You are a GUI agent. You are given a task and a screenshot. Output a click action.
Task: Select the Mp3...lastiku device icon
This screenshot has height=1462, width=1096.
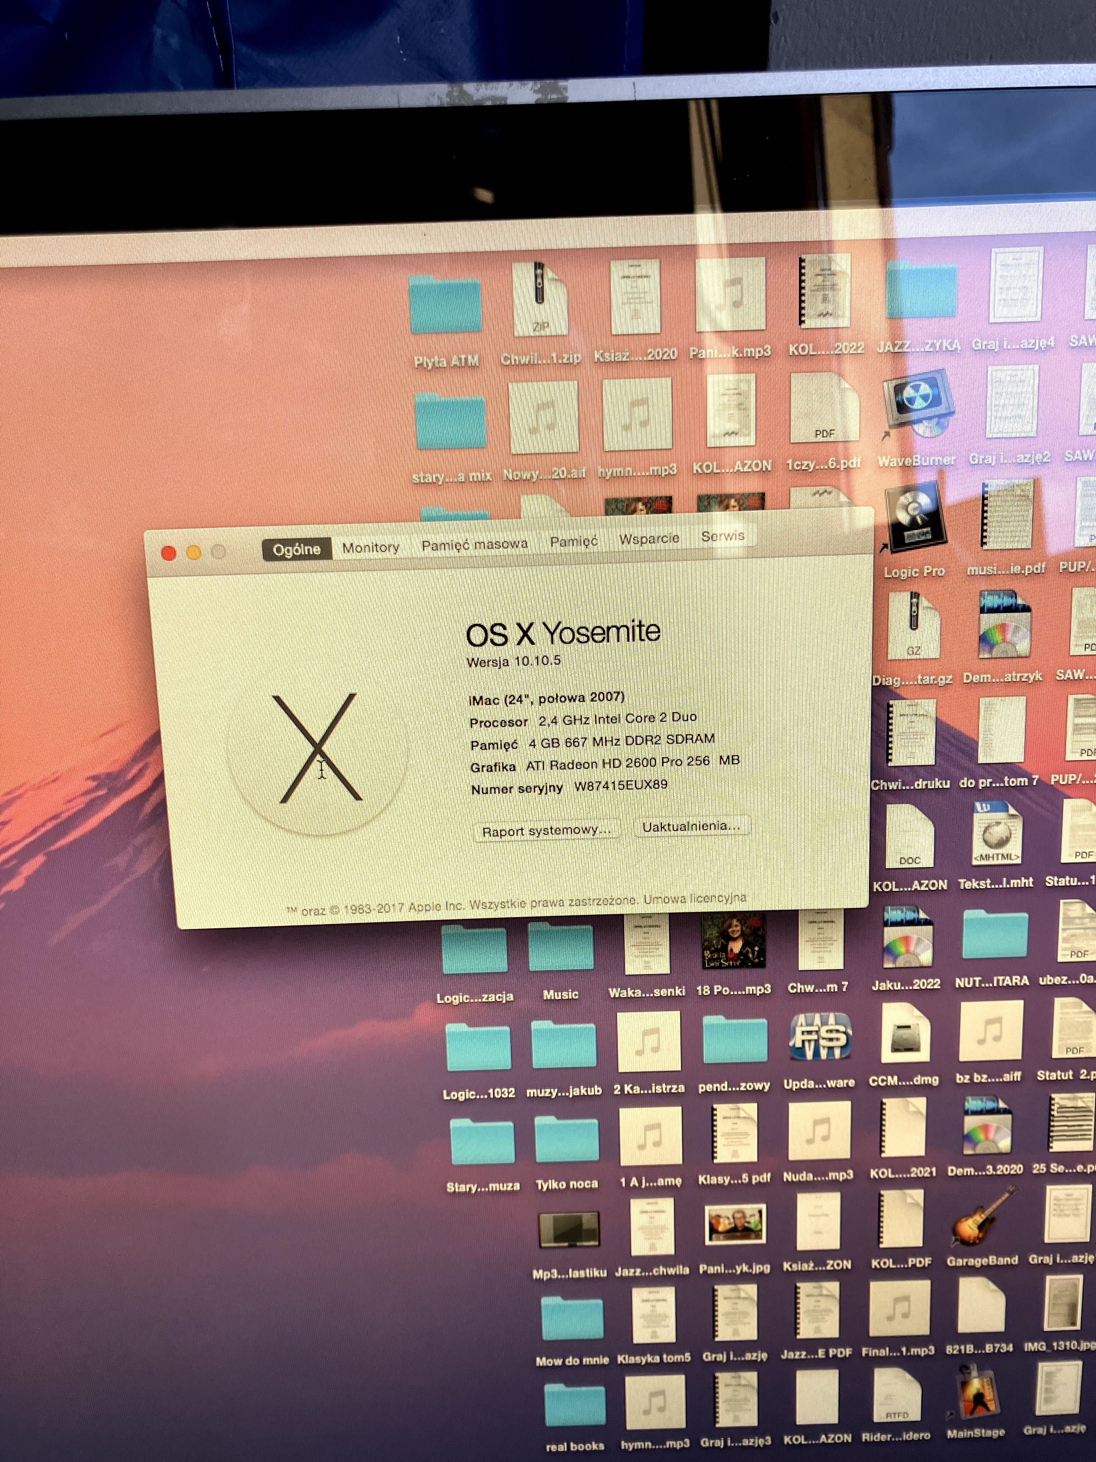[569, 1229]
